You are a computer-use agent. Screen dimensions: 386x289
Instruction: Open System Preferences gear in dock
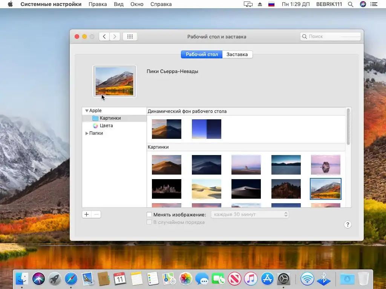coord(283,279)
